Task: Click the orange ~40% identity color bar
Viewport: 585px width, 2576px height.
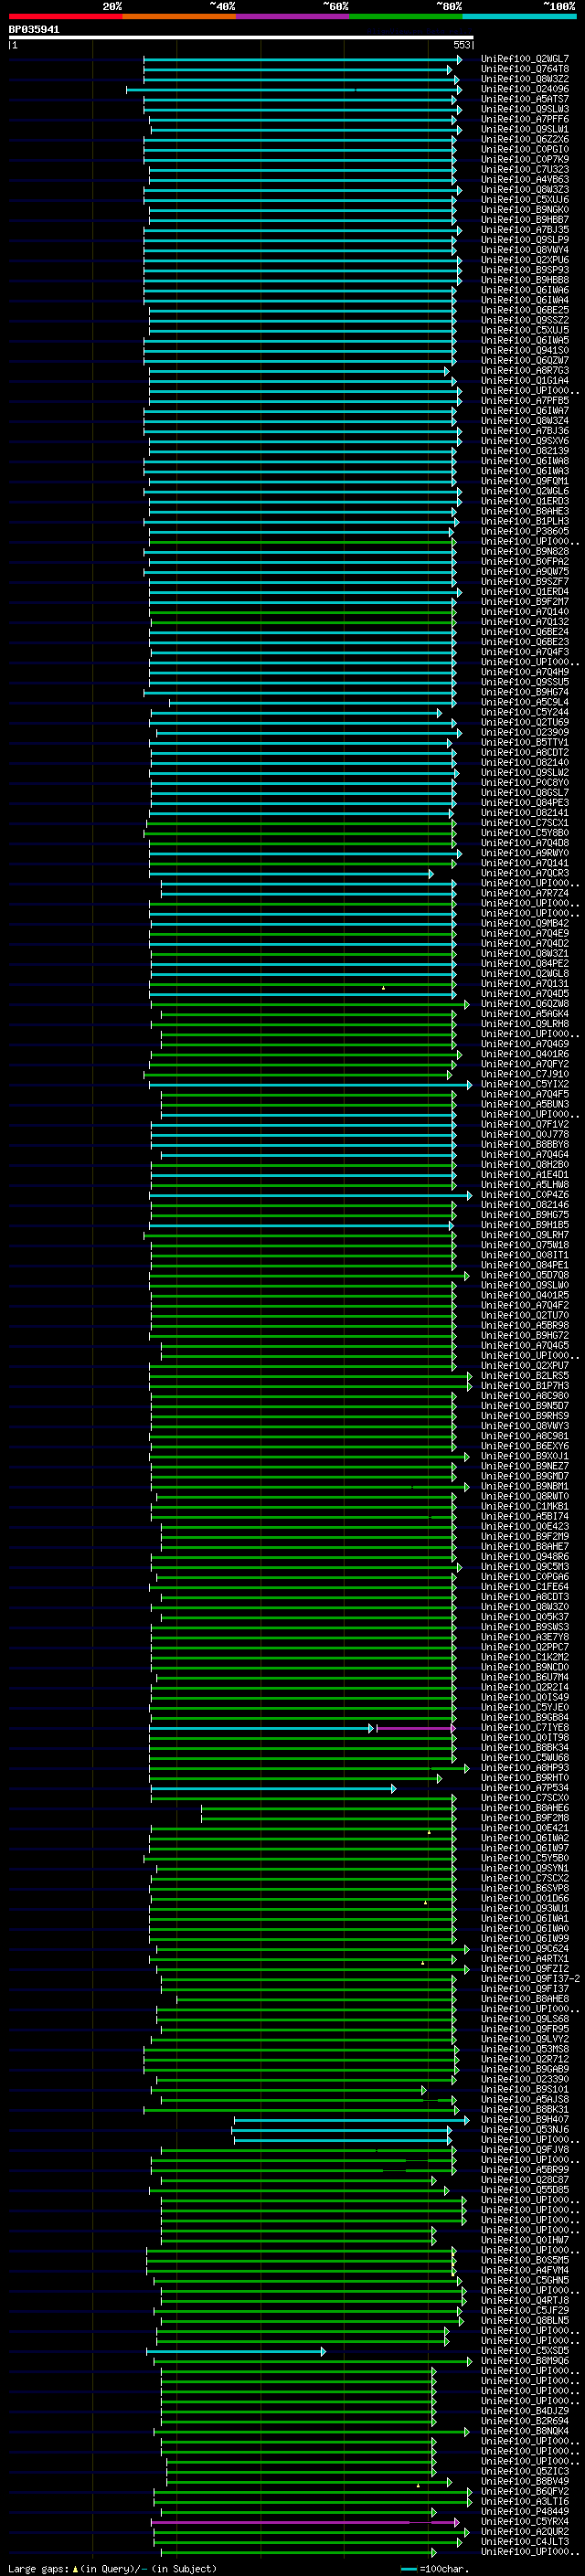Action: [x=179, y=16]
